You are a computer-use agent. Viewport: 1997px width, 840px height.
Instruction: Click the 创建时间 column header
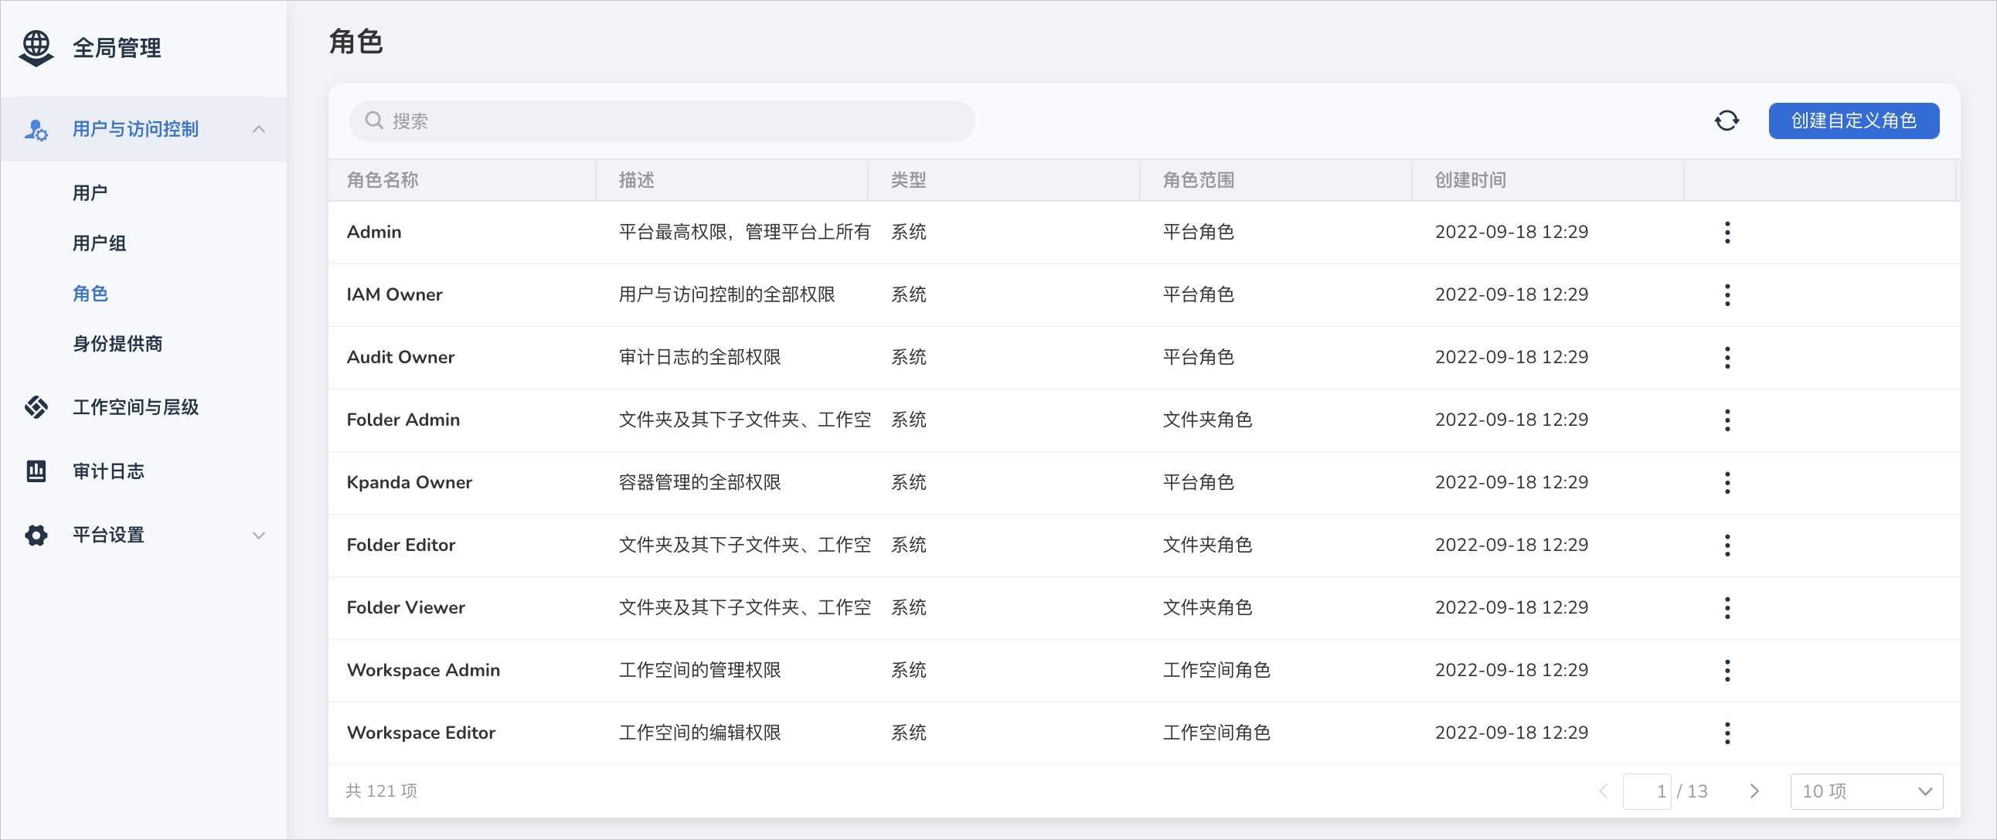1470,181
